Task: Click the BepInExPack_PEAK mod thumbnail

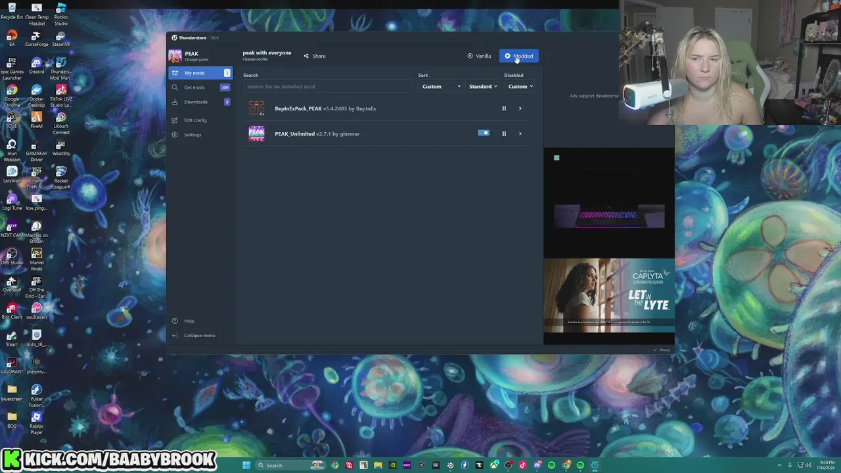Action: pos(256,108)
